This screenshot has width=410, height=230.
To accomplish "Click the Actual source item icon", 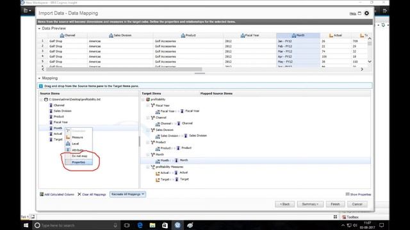I will click(51, 134).
